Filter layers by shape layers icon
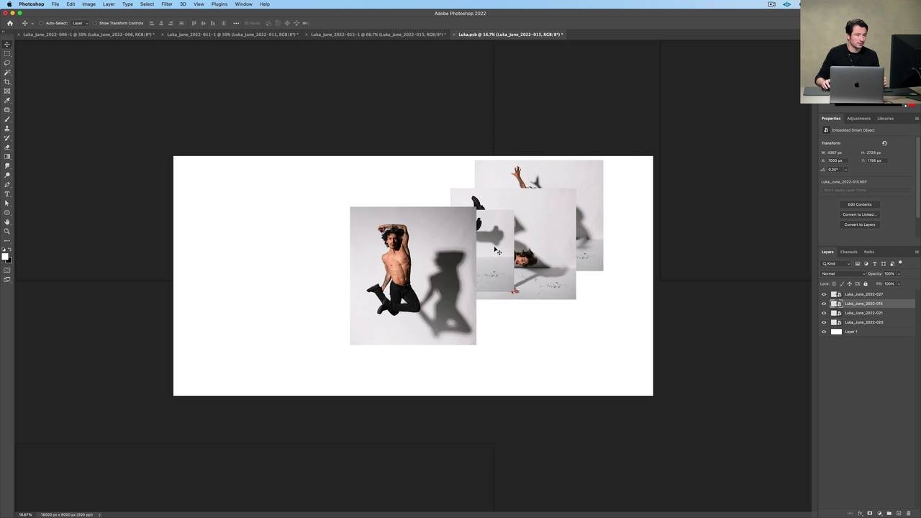921x518 pixels. 884,264
